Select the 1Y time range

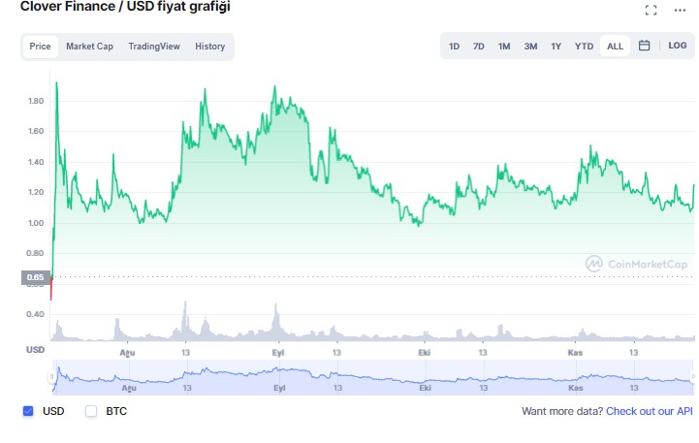coord(556,47)
